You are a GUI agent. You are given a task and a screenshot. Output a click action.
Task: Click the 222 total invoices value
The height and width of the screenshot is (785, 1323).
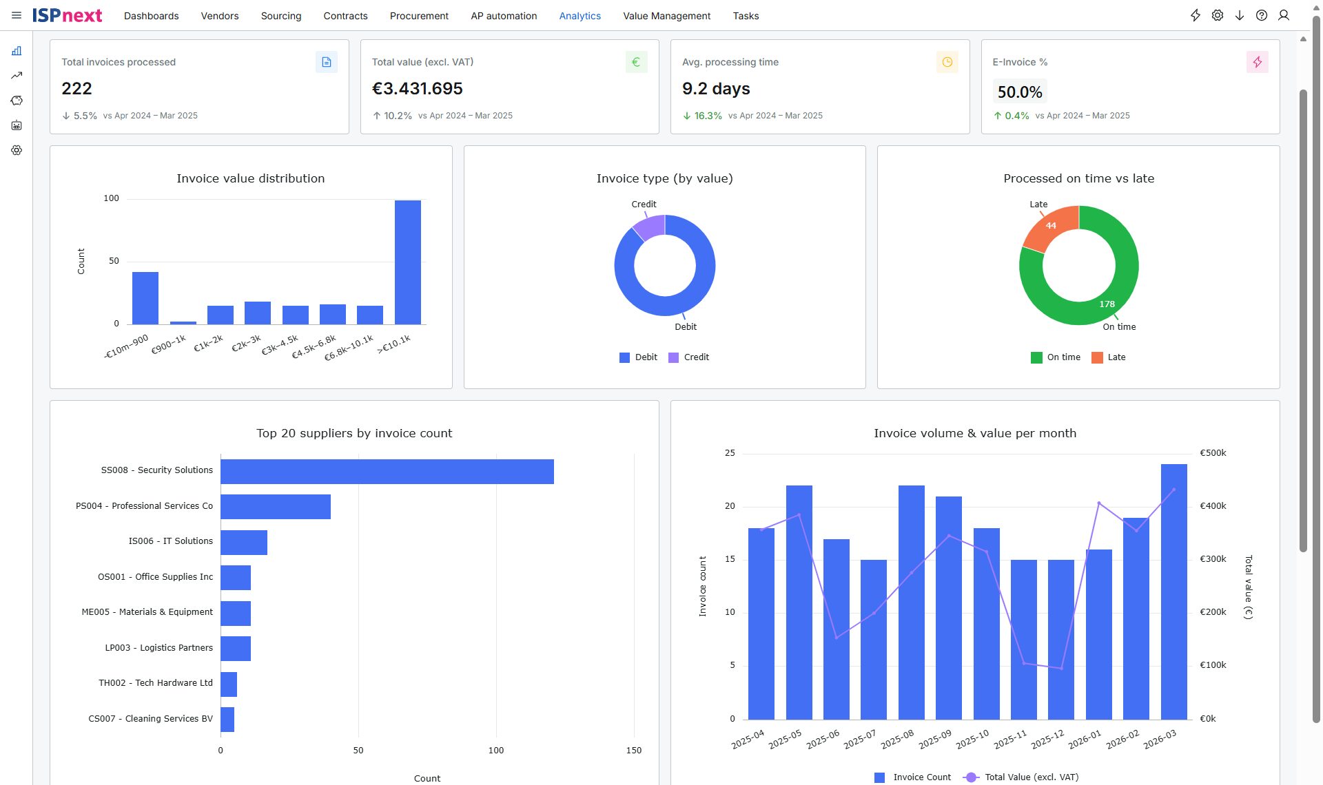pyautogui.click(x=76, y=89)
